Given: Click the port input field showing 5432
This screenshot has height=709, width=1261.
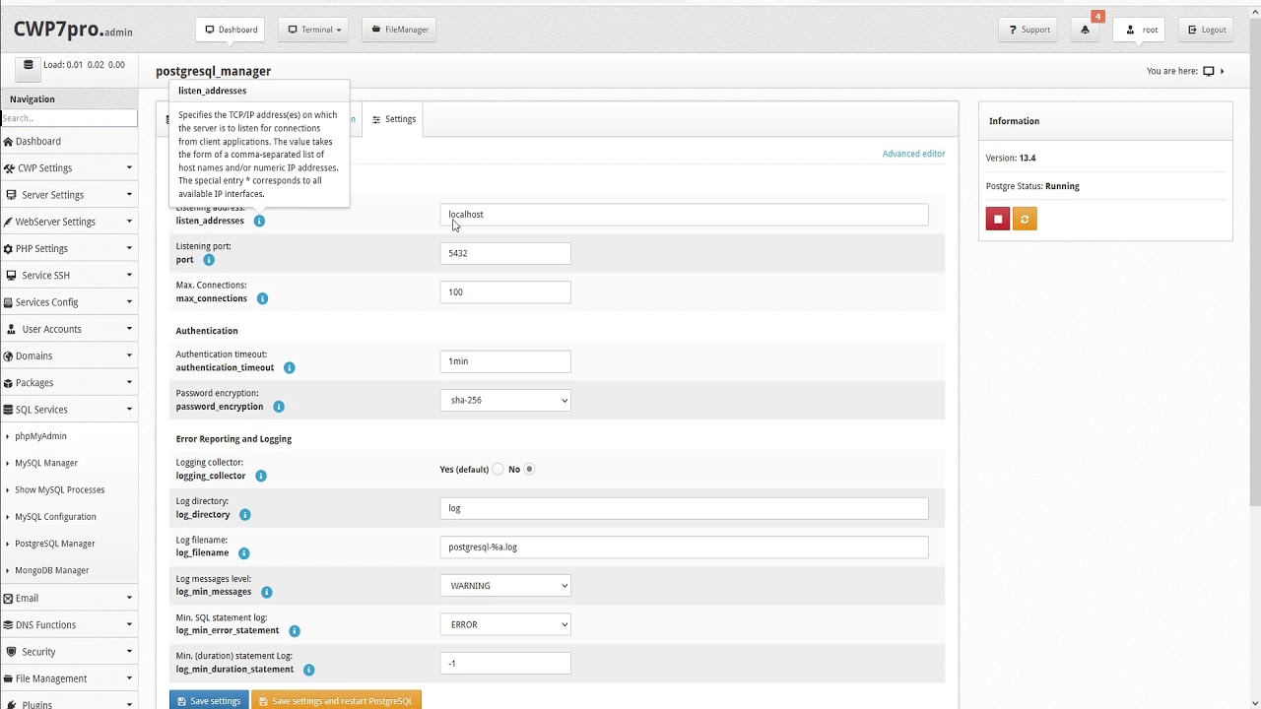Looking at the screenshot, I should [505, 253].
